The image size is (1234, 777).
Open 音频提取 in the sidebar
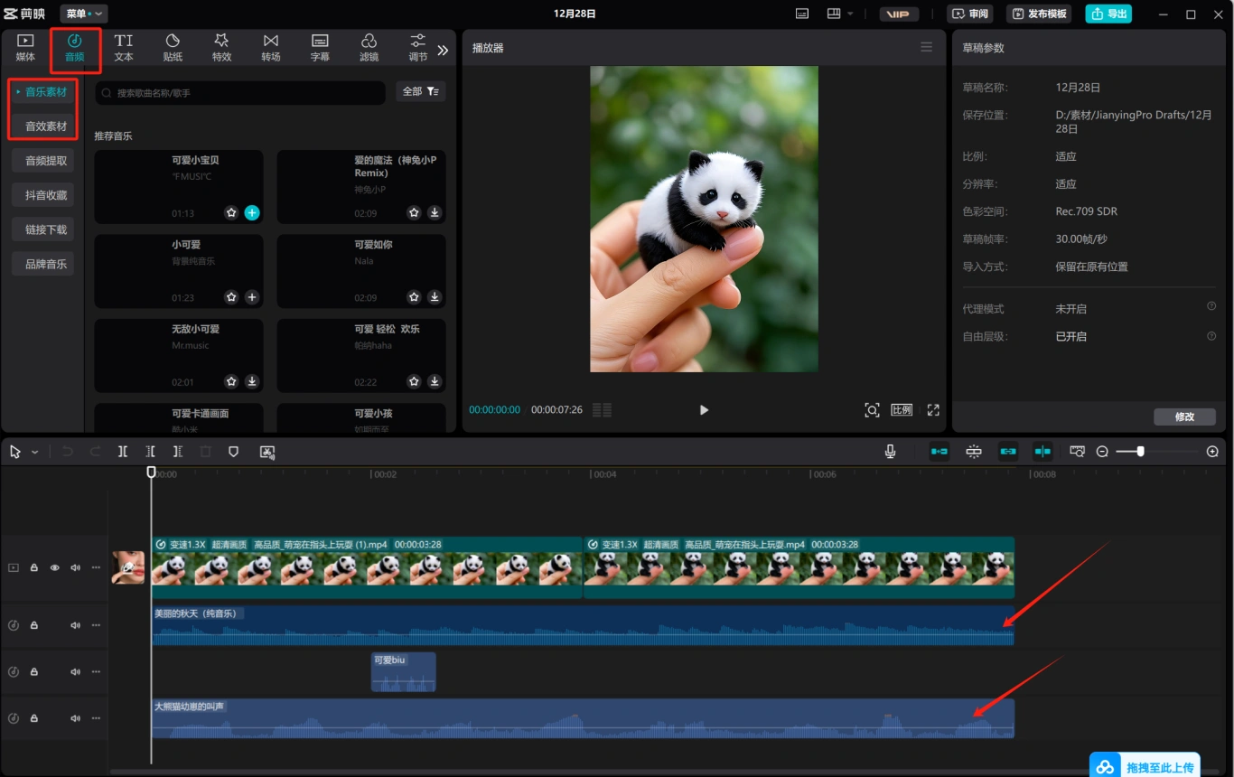pyautogui.click(x=43, y=161)
